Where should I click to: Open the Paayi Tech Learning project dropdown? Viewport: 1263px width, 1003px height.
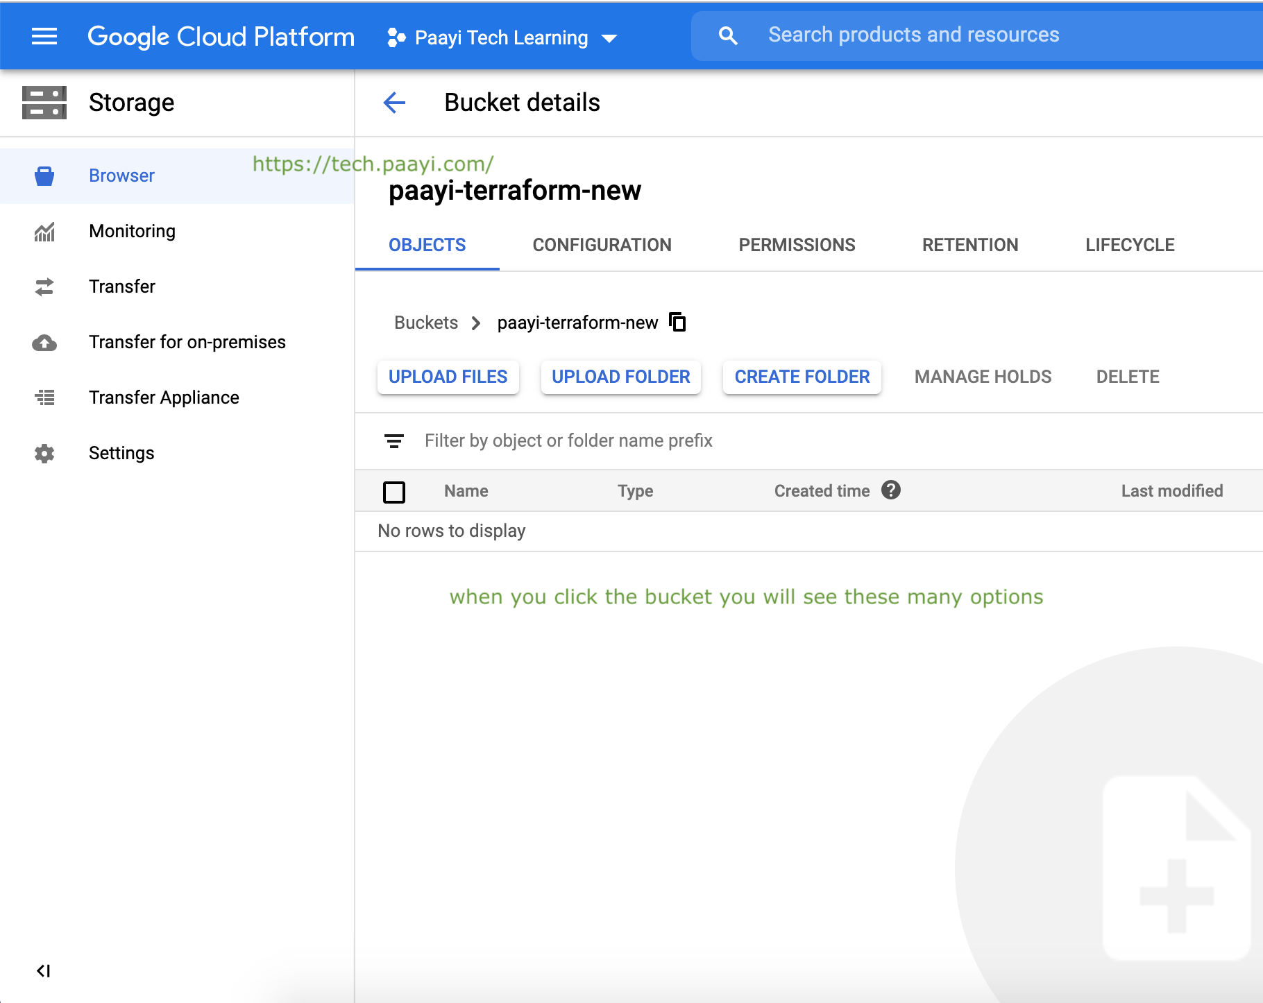502,37
